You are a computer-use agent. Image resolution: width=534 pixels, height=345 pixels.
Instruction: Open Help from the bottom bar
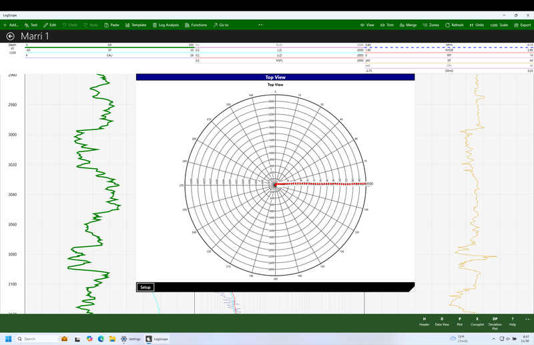[x=512, y=322]
